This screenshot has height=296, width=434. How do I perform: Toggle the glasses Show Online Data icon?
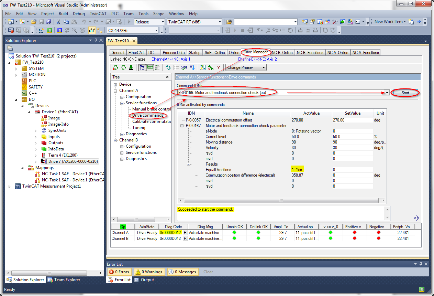[x=92, y=30]
